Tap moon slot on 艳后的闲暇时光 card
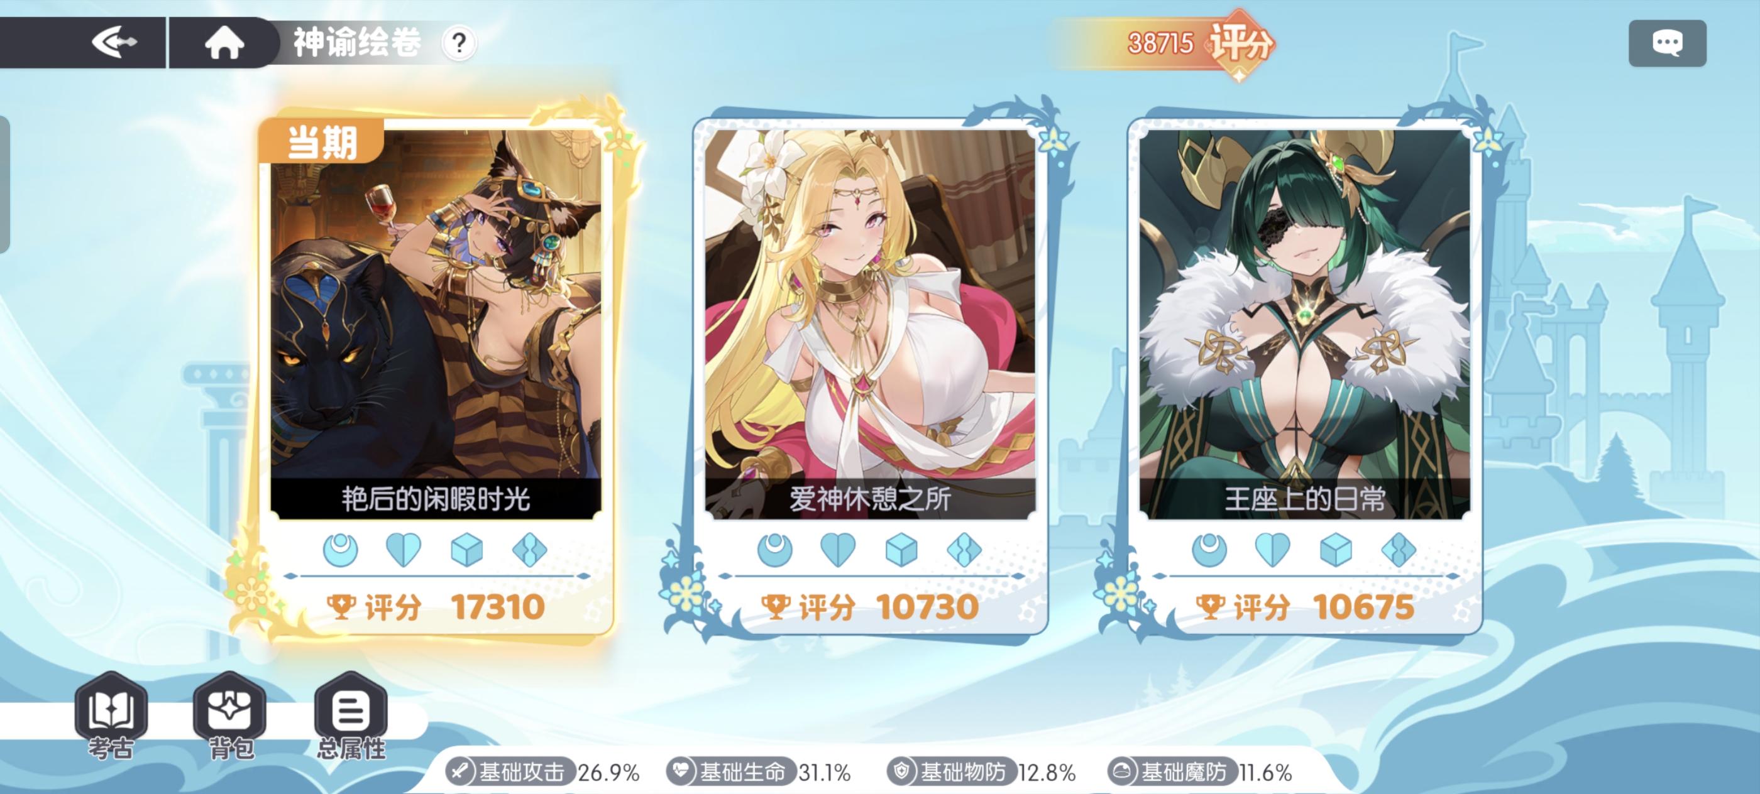 click(340, 550)
